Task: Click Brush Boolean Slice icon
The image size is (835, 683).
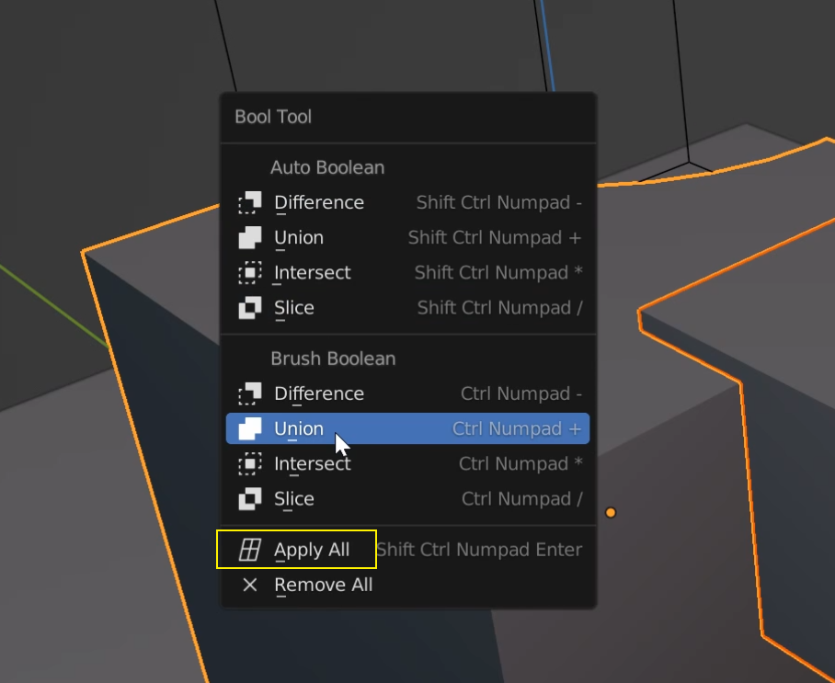Action: (250, 499)
